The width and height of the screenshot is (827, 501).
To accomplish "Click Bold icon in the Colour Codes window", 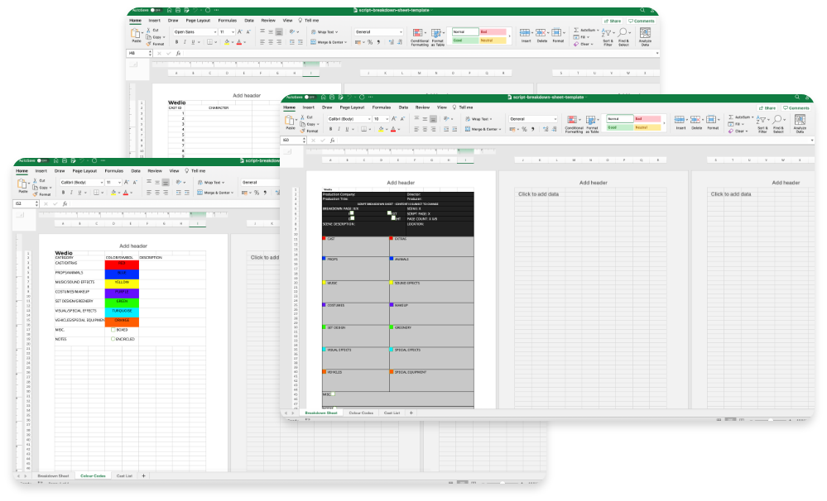I will [61, 193].
